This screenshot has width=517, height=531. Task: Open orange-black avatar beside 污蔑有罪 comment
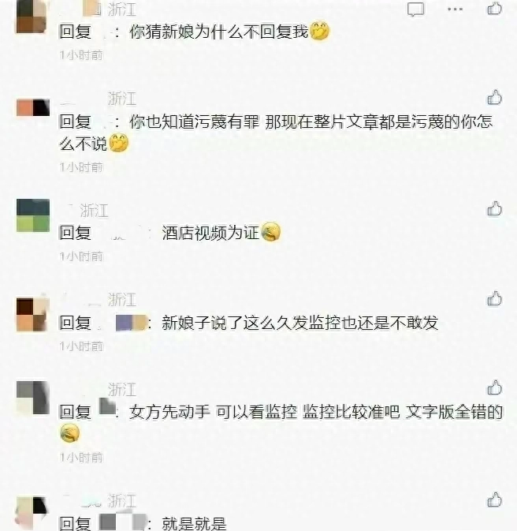click(33, 107)
